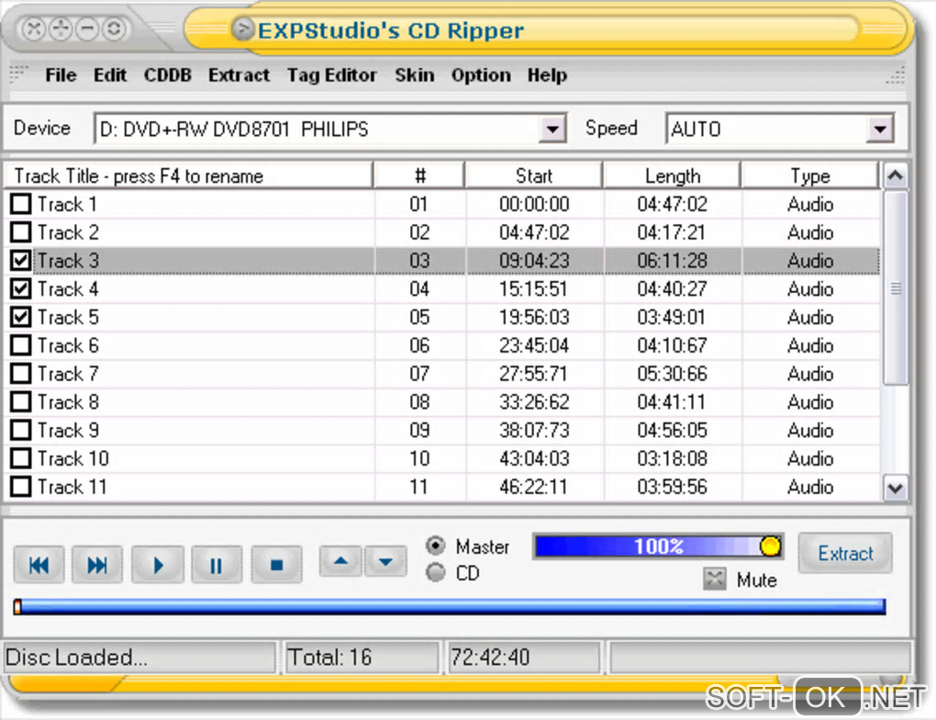
Task: Open the Edit menu
Action: click(110, 75)
